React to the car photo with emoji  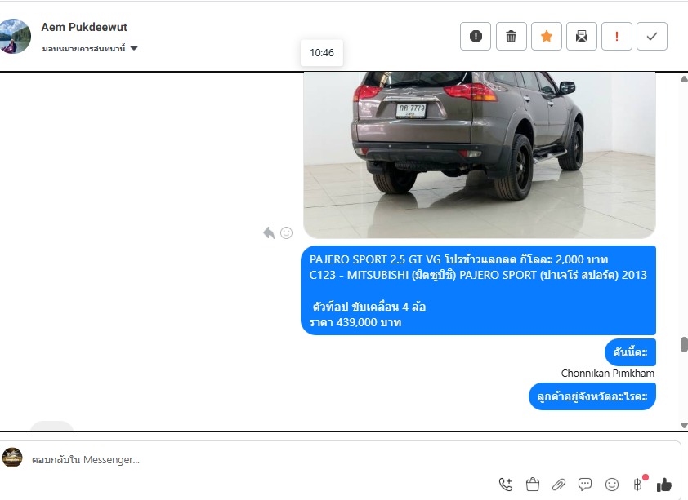(287, 233)
